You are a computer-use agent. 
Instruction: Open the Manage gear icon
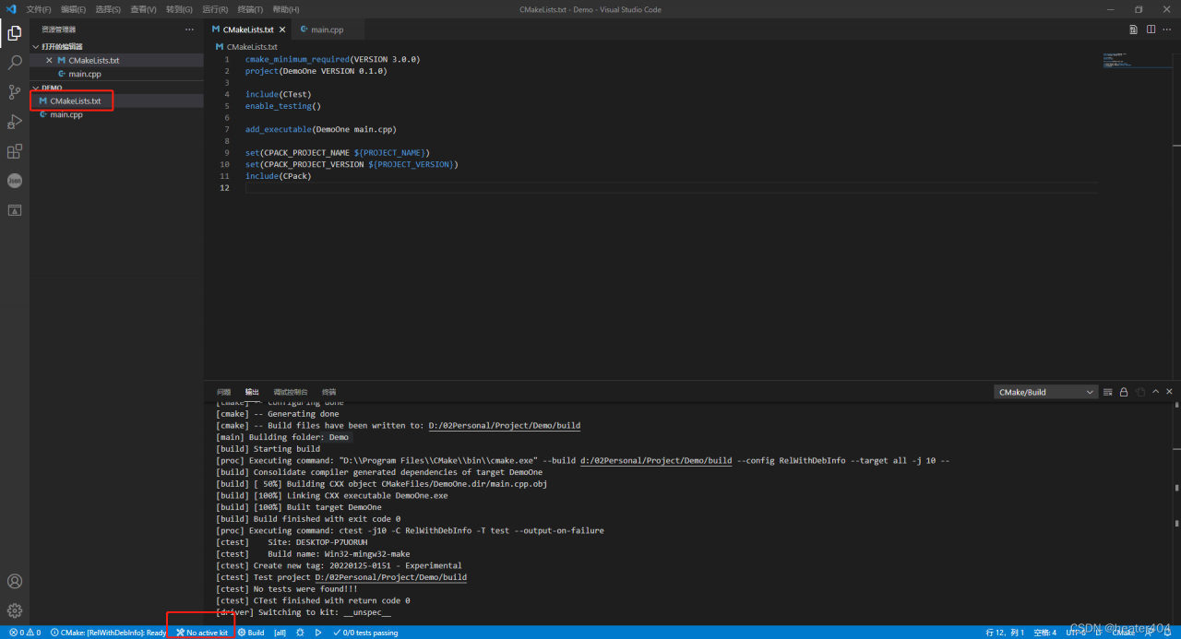tap(15, 610)
